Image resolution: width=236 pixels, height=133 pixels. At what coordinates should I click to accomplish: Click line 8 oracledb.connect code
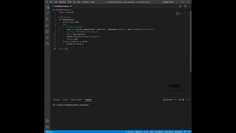tap(110, 30)
